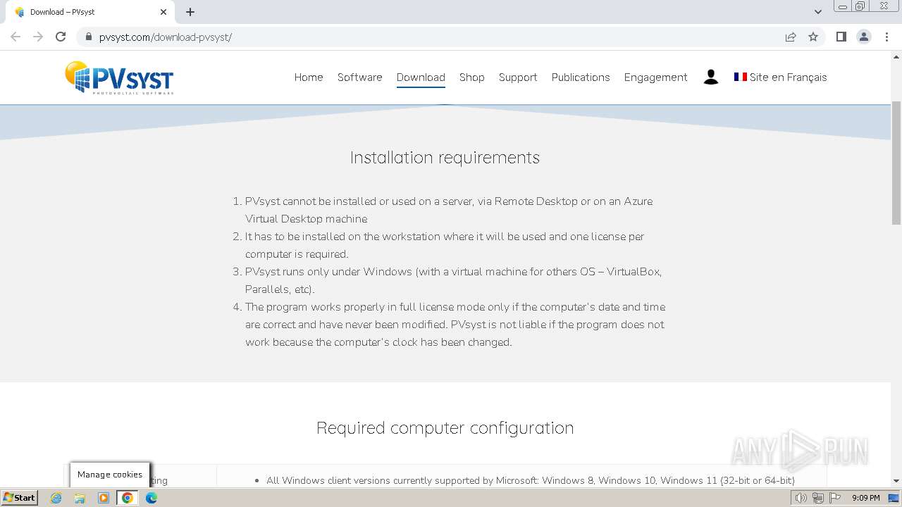Open Internet Explorer from taskbar
Viewport: 902px width, 507px height.
[56, 498]
